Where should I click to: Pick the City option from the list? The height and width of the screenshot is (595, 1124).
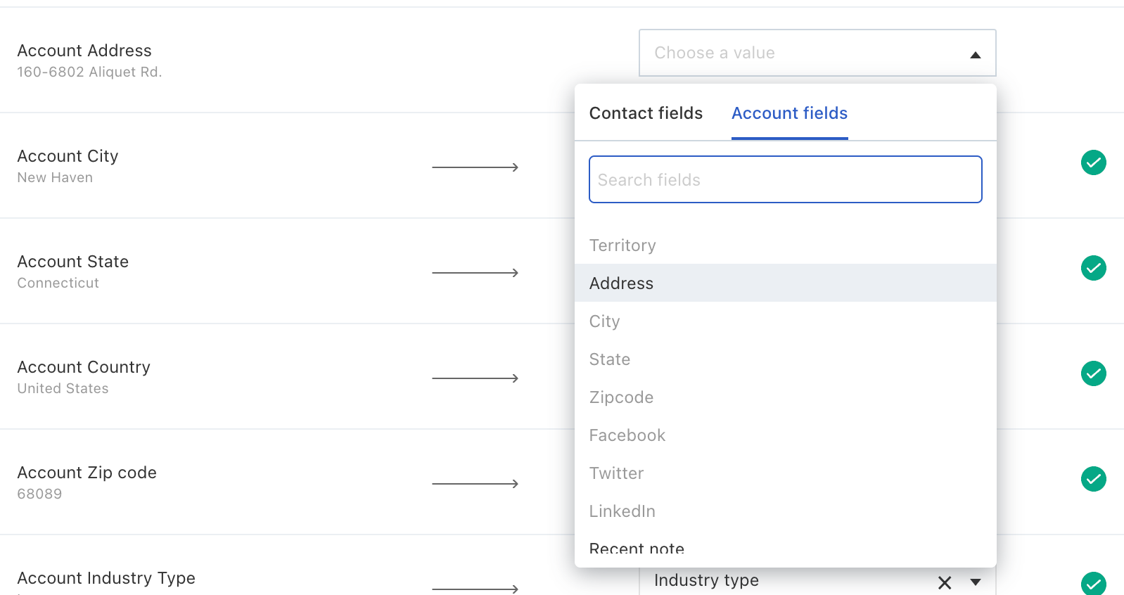click(x=605, y=321)
